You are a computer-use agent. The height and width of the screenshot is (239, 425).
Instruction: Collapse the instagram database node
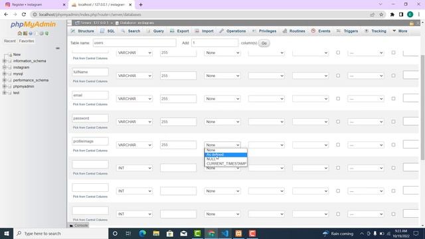pyautogui.click(x=5, y=67)
